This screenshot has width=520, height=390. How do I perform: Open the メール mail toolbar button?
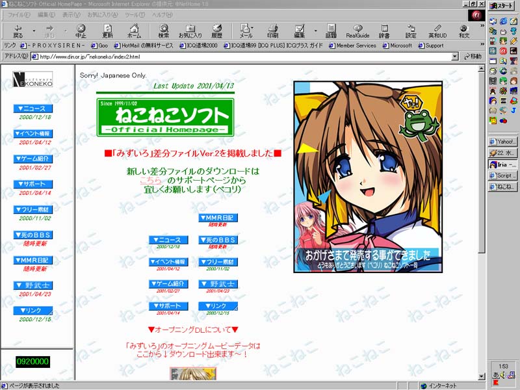[x=246, y=31]
